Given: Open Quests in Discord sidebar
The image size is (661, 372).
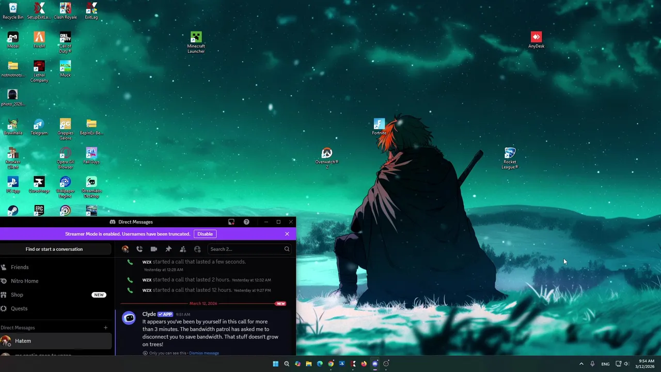Looking at the screenshot, I should click(x=56, y=308).
